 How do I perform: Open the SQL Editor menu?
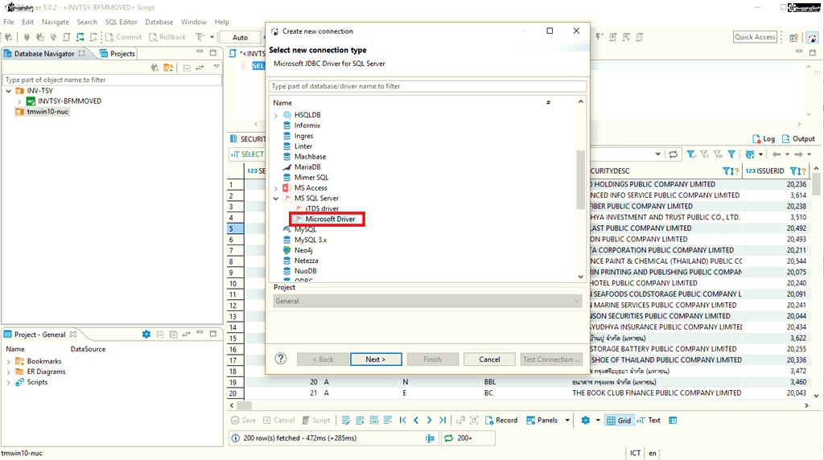[x=121, y=22]
